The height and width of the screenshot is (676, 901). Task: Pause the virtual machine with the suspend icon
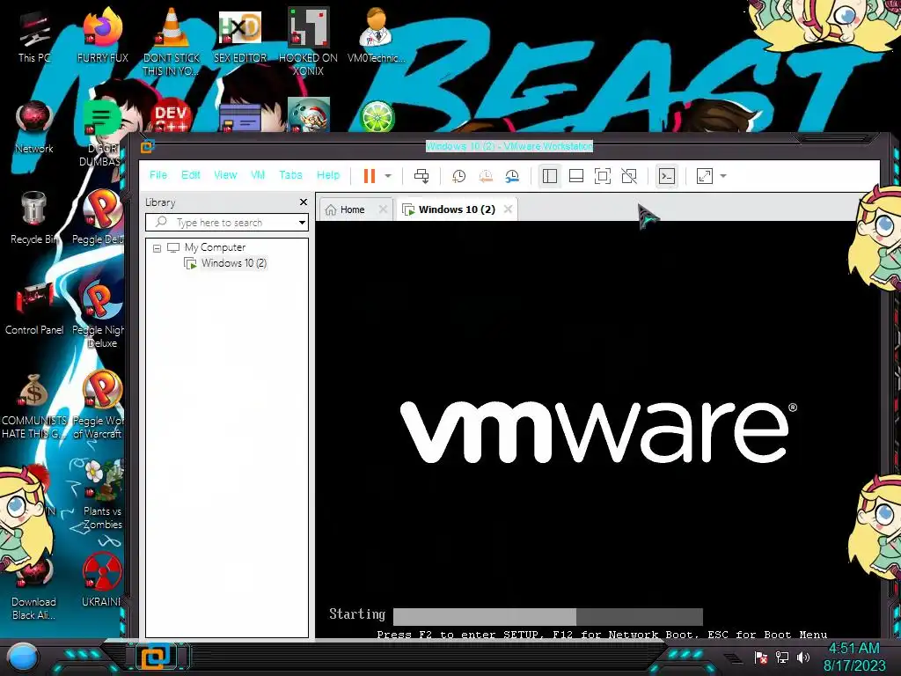pyautogui.click(x=370, y=176)
